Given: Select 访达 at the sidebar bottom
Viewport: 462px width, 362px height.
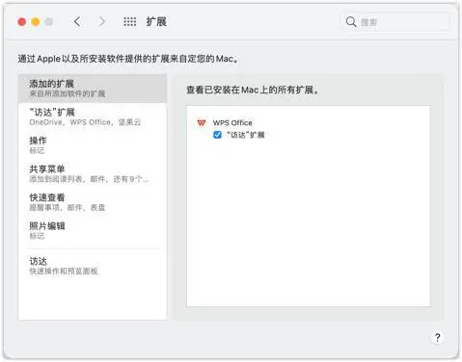Looking at the screenshot, I should pyautogui.click(x=93, y=266).
